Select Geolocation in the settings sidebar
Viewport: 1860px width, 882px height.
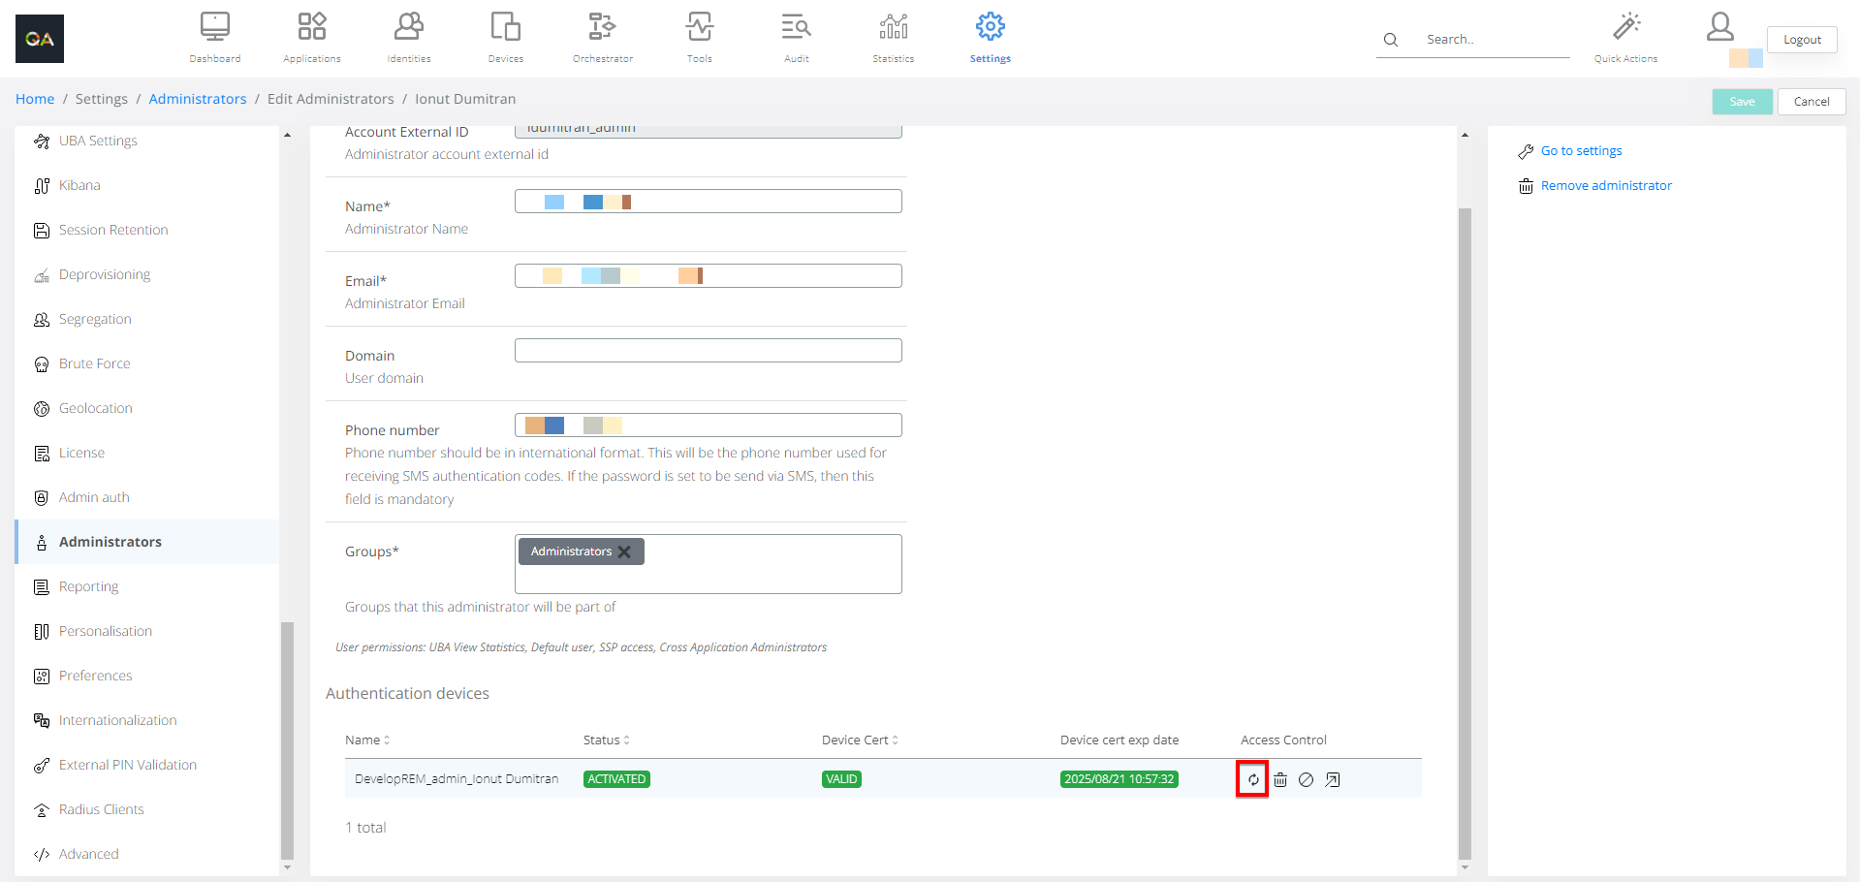click(x=95, y=408)
